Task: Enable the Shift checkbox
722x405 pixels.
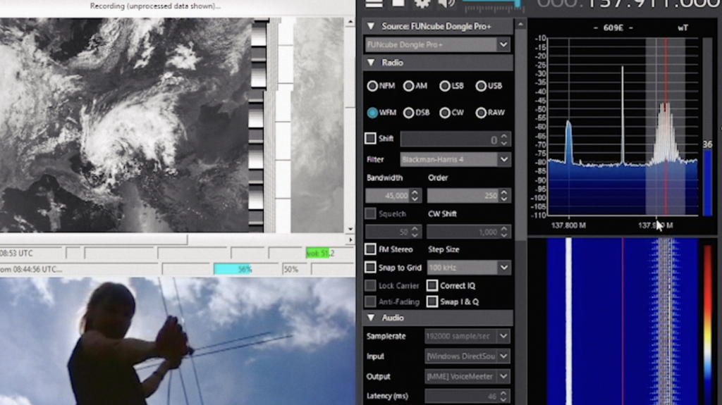Action: 370,138
